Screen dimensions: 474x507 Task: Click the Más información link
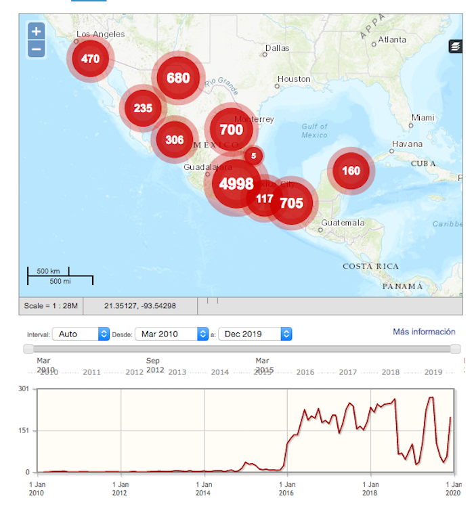point(424,332)
